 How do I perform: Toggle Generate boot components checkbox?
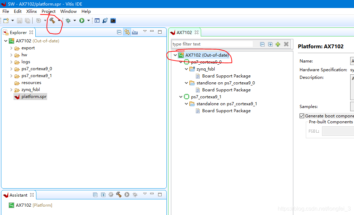click(x=302, y=116)
